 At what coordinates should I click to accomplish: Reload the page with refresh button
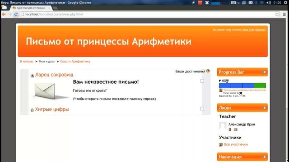16,14
